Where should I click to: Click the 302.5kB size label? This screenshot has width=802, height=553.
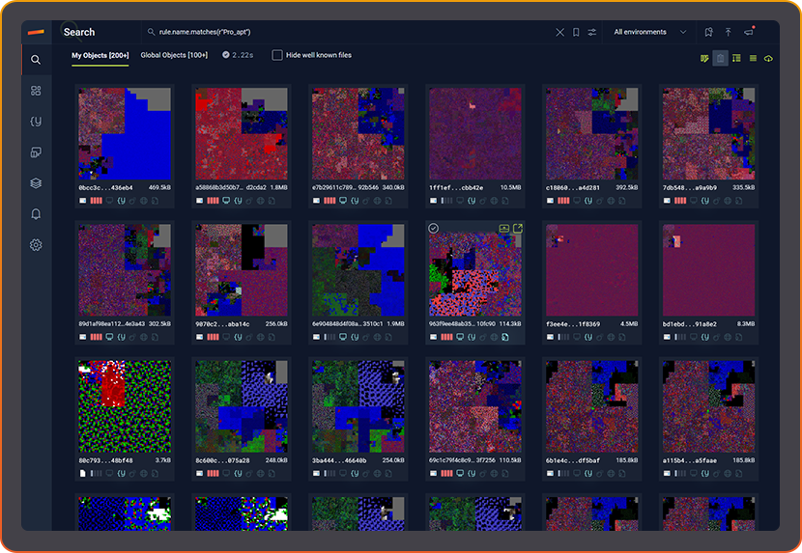click(159, 324)
